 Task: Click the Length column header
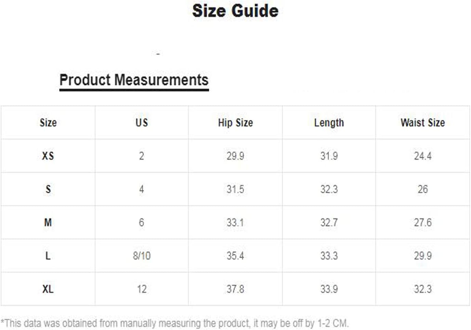[x=329, y=123]
